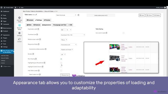The width and height of the screenshot is (168, 94).
Task: Click help icon for Fixed table width
Action: tap(38, 29)
